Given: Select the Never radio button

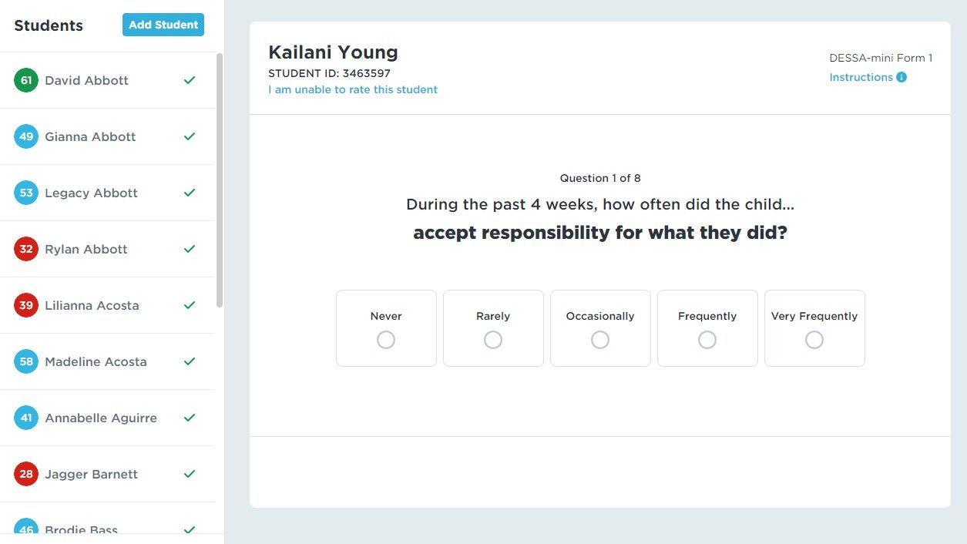Looking at the screenshot, I should (x=386, y=340).
